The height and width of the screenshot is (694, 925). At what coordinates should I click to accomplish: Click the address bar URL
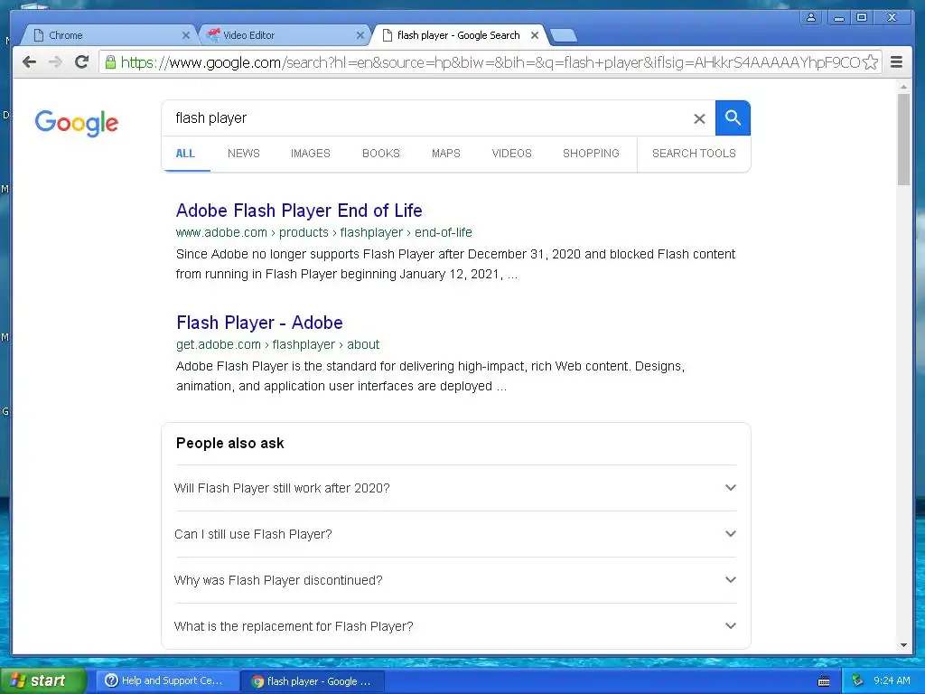[490, 62]
